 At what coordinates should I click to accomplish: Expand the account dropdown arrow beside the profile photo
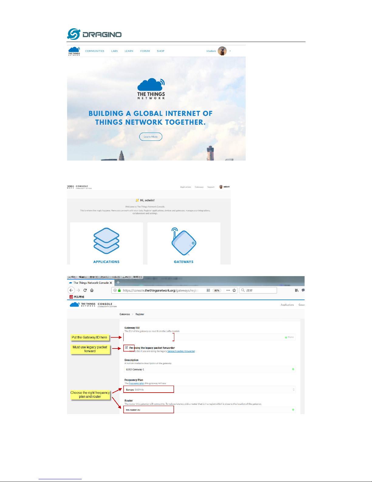tap(230, 51)
